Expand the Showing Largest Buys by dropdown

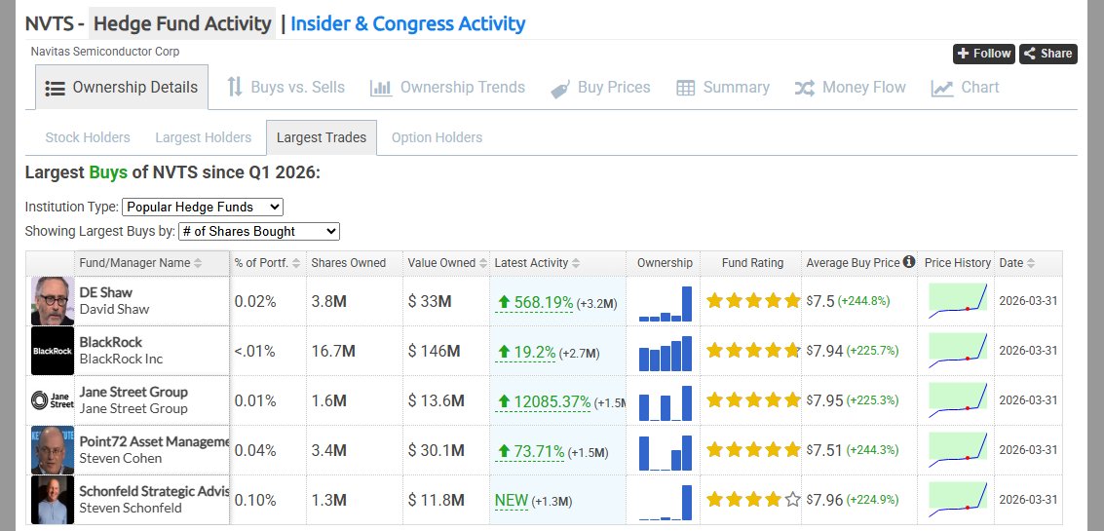[x=259, y=231]
